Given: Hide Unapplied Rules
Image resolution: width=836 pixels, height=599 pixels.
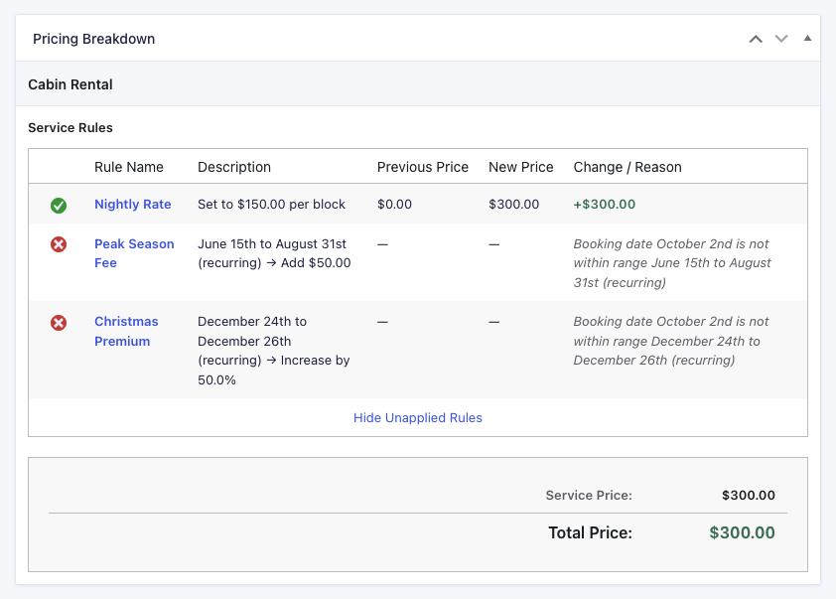Looking at the screenshot, I should 418,418.
